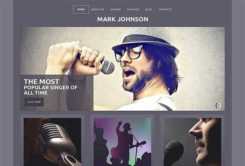Open the singer side-profile microphone thumbnail
The width and height of the screenshot is (245, 166).
tap(192, 142)
